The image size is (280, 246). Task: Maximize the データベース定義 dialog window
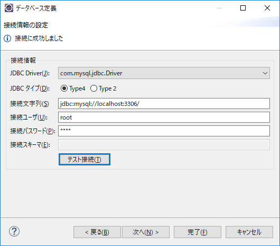[243, 8]
